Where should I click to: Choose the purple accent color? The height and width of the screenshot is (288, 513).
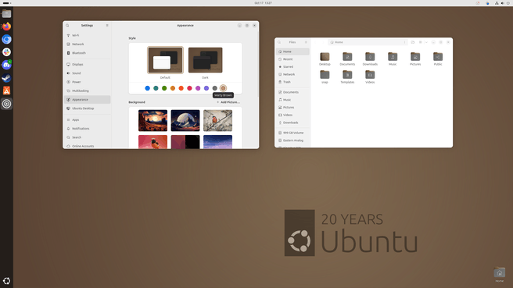pos(206,88)
